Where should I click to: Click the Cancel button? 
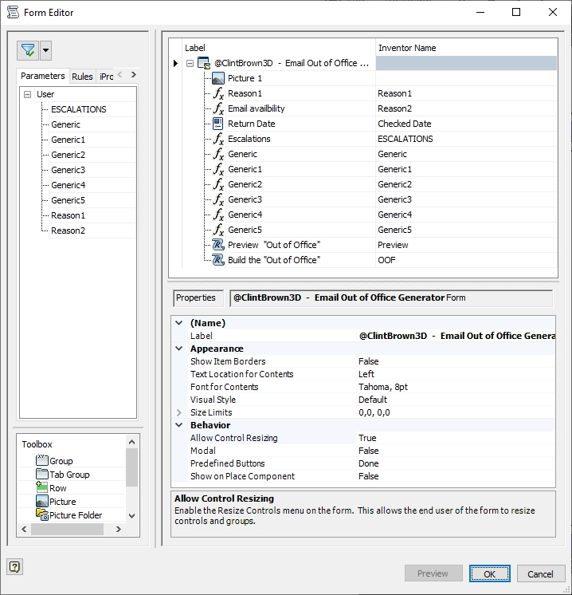tap(541, 573)
